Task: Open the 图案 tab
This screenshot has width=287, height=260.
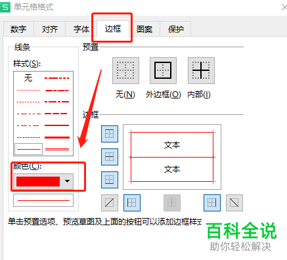Action: [144, 29]
